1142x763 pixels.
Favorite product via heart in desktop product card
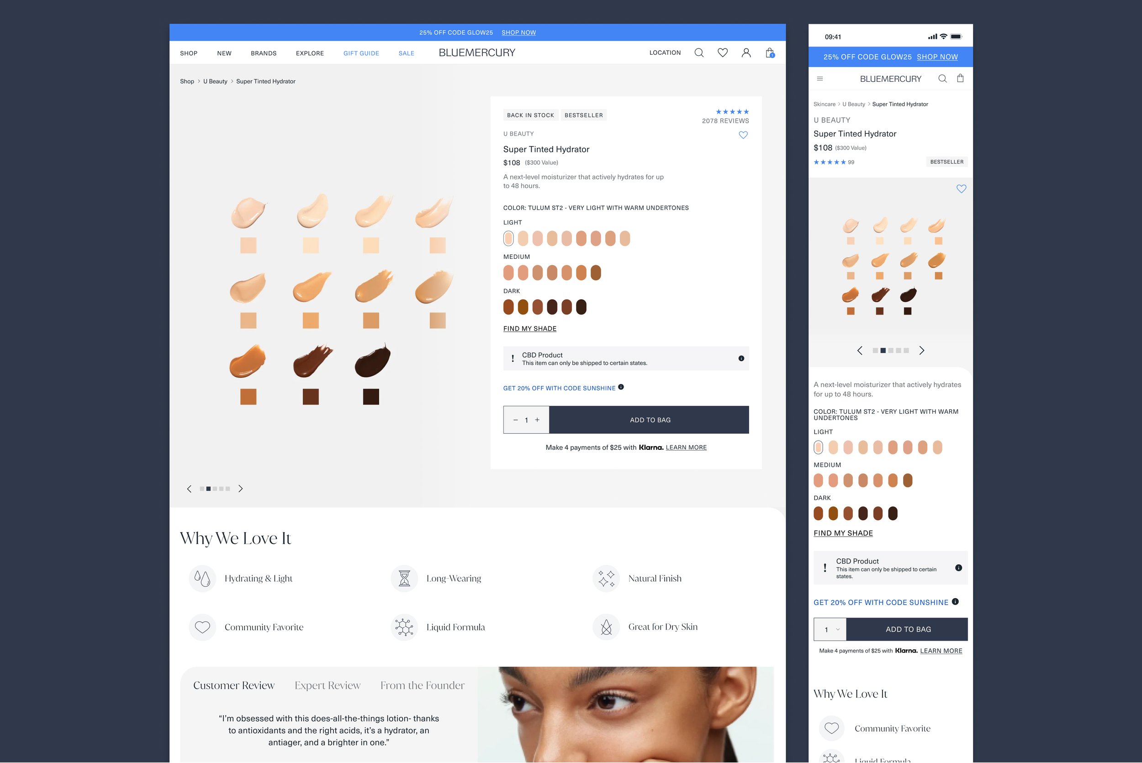coord(743,135)
